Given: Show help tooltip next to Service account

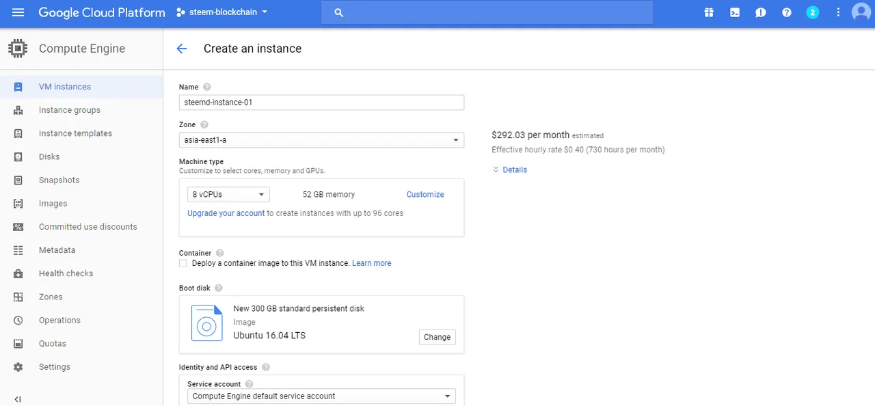Looking at the screenshot, I should [x=250, y=384].
